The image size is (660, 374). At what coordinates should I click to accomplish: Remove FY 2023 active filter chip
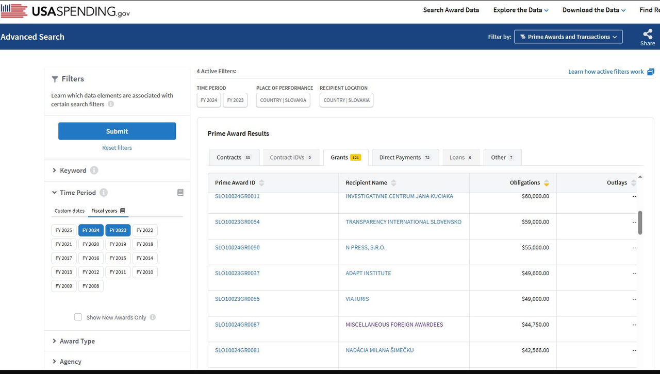point(236,100)
